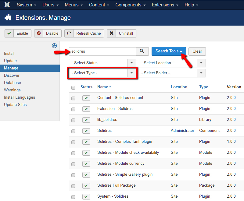Viewport: 244px width, 201px height.
Task: Toggle status icon for lib_solidres
Action: click(x=86, y=120)
